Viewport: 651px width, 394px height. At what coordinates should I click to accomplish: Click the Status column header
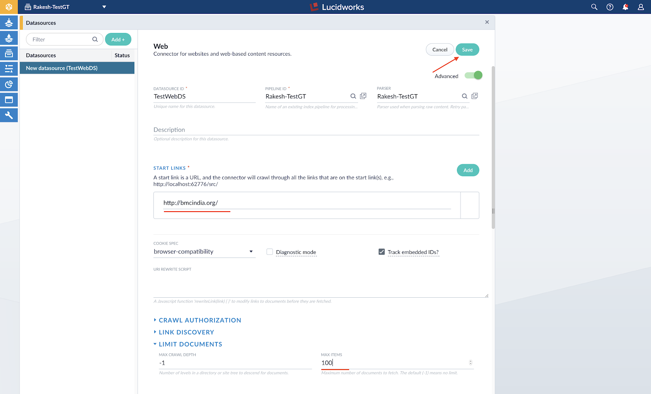[122, 55]
